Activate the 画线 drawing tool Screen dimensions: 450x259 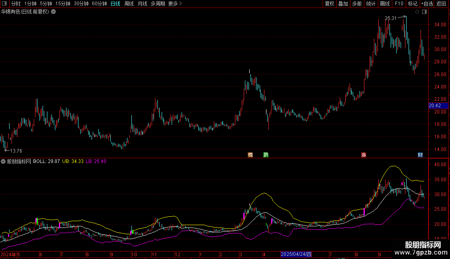click(385, 4)
